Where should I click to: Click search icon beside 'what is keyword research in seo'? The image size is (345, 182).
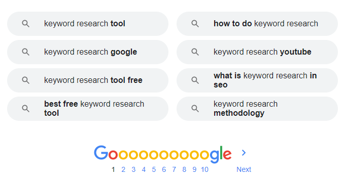[195, 80]
